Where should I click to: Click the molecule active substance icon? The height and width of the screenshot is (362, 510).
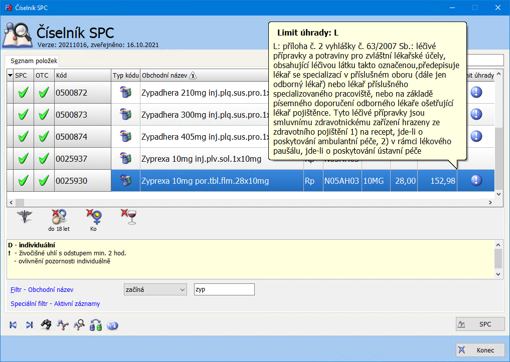[63, 324]
